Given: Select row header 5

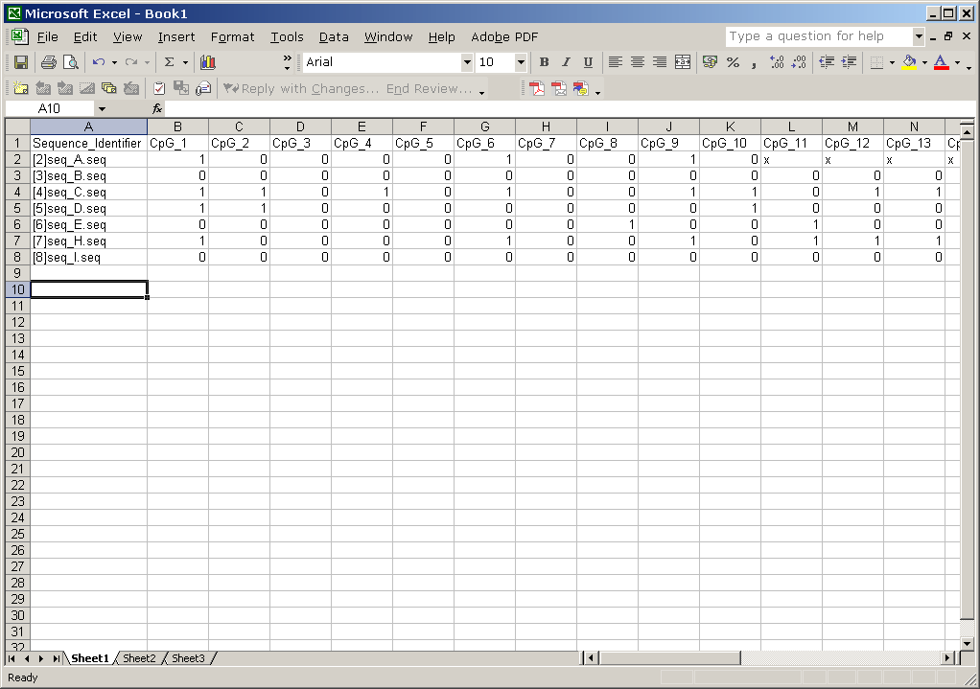Looking at the screenshot, I should coord(17,209).
